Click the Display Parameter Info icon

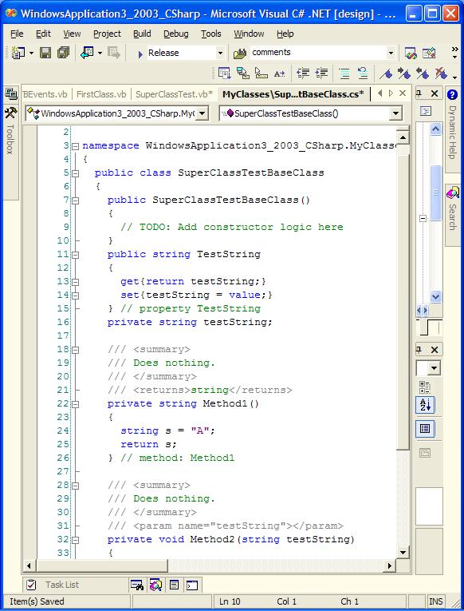[x=243, y=73]
